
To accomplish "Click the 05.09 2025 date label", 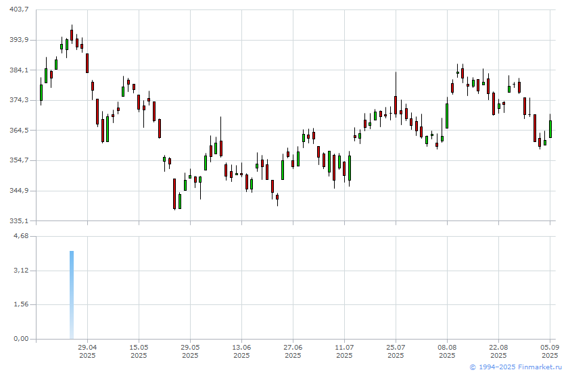I will point(550,351).
